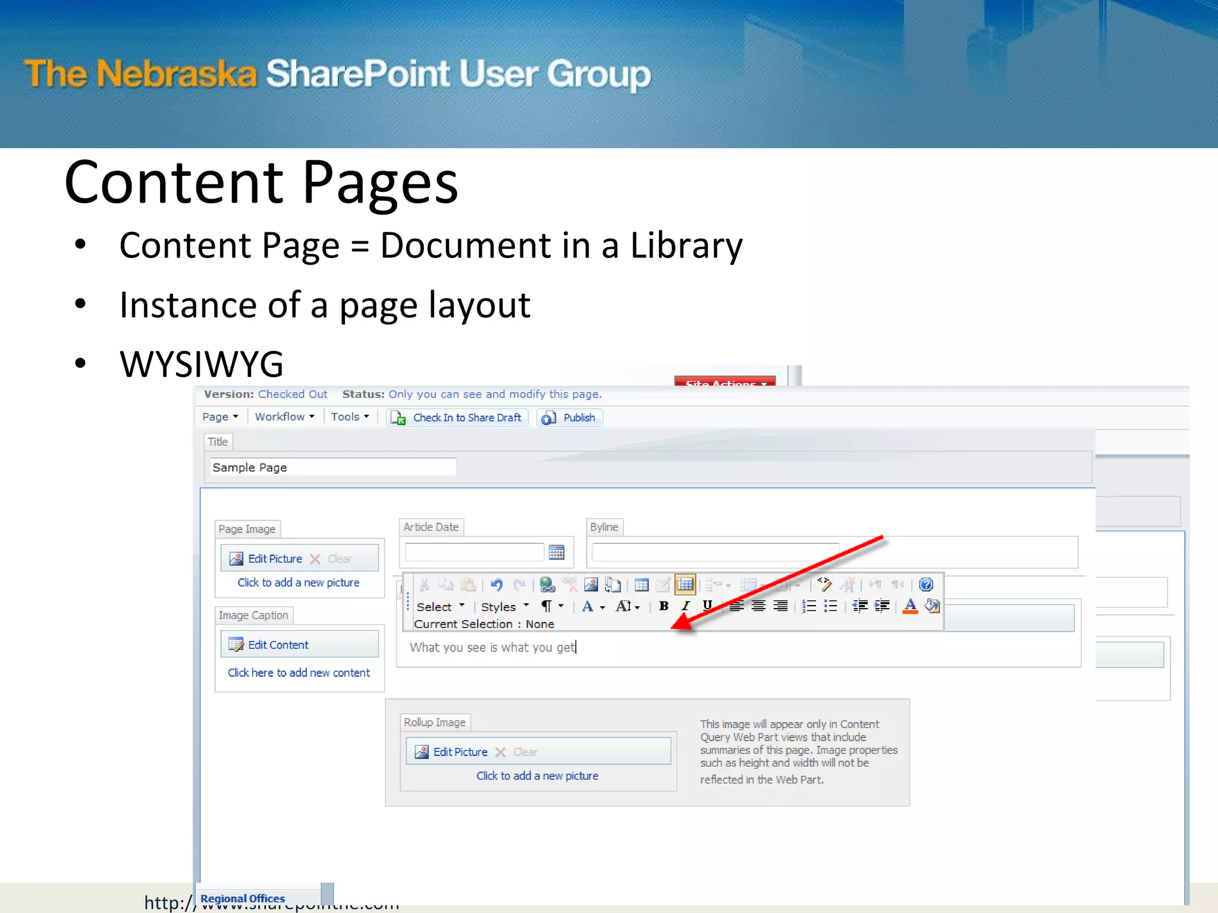Align text left in the editor

click(x=737, y=606)
